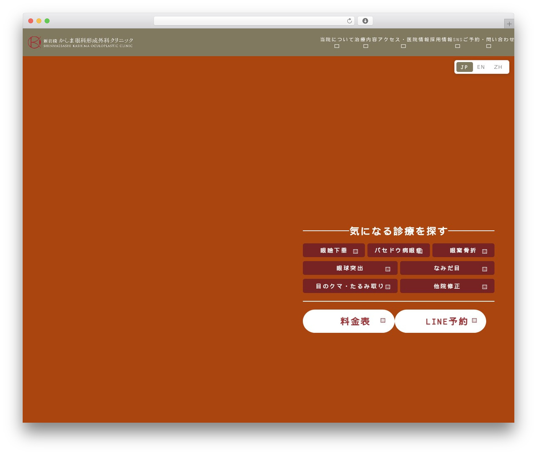Open the LINE予約 reservation button
This screenshot has height=455, width=537.
coord(441,321)
